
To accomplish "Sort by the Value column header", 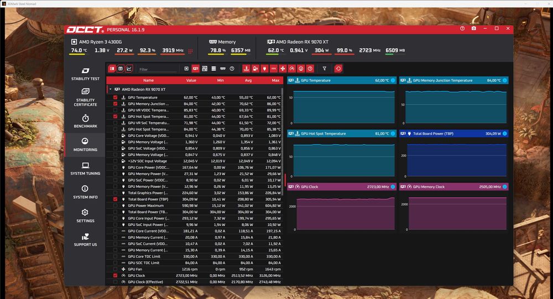I will point(191,80).
